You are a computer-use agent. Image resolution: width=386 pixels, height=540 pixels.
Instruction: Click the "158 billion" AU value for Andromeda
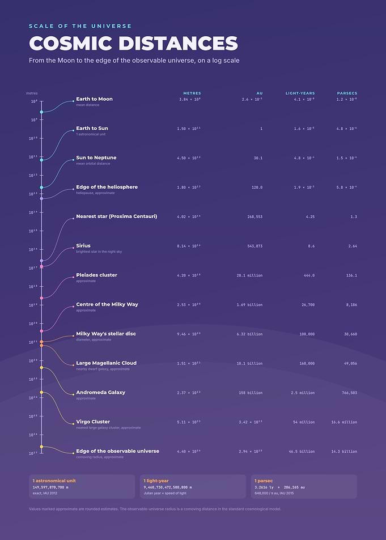click(x=251, y=393)
